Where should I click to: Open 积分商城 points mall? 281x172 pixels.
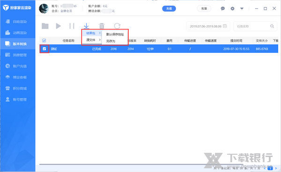pyautogui.click(x=18, y=88)
